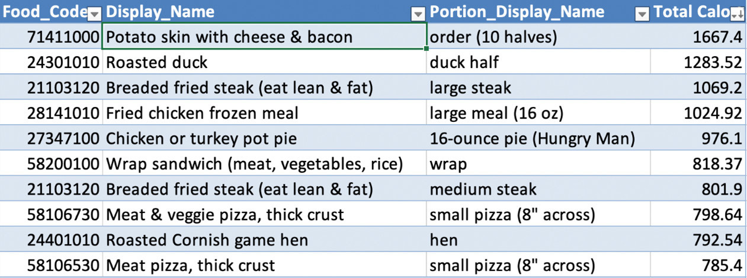Open the Food_Code filter dropdown
The image size is (747, 278).
(x=95, y=14)
